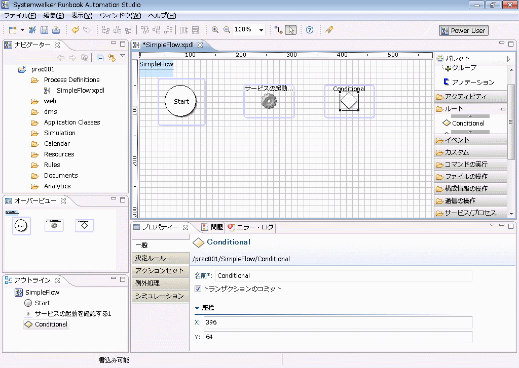
Task: Toggle the トランザクションのコミット checkbox
Action: point(198,289)
